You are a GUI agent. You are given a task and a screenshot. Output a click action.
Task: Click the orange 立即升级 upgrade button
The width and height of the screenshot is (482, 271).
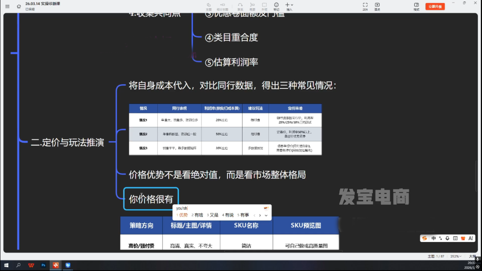(435, 6)
